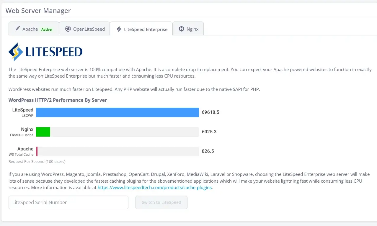Click the angled arrows in the LiteSpeed logo

(16, 52)
